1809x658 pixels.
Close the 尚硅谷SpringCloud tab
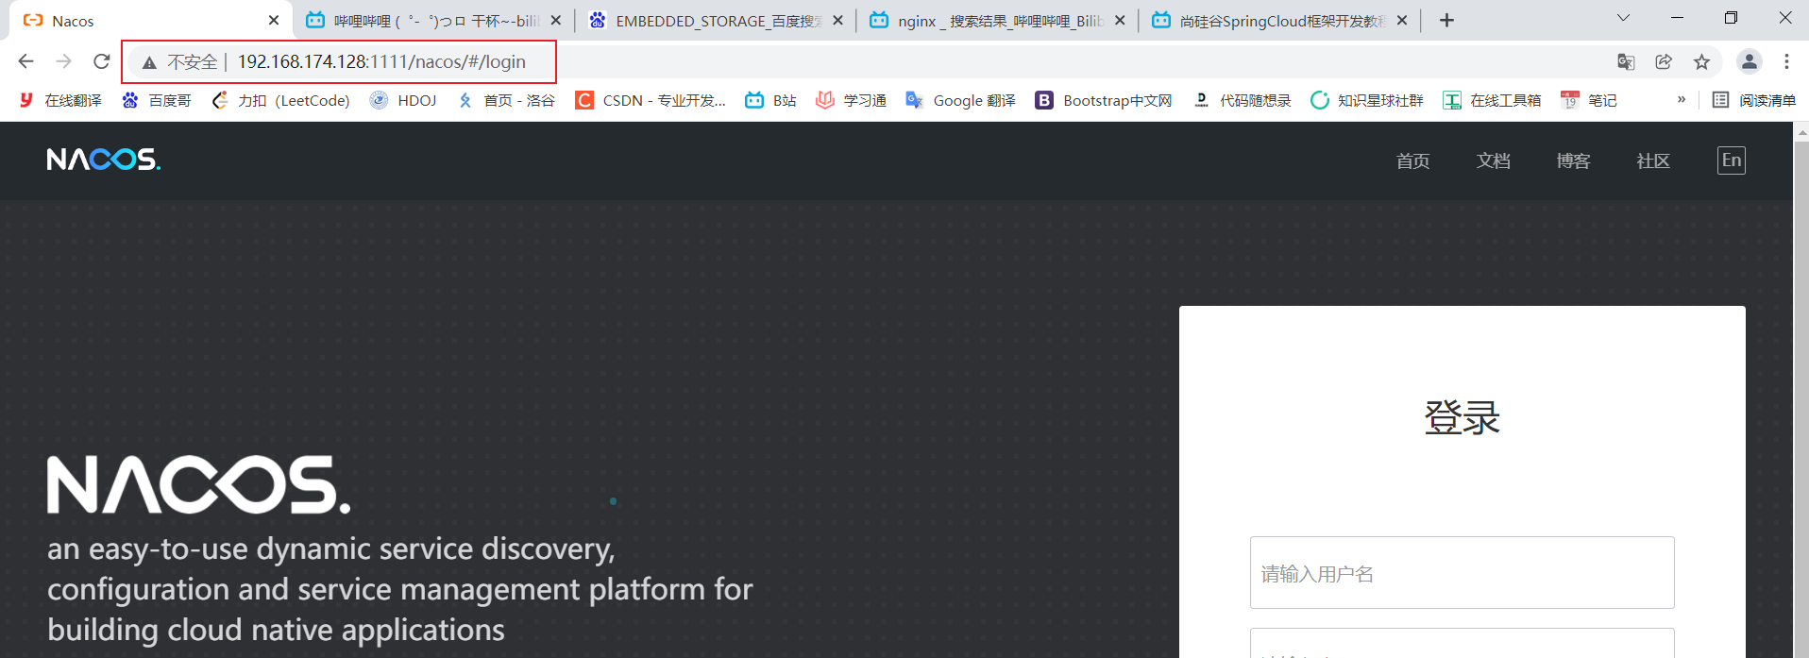tap(1402, 20)
